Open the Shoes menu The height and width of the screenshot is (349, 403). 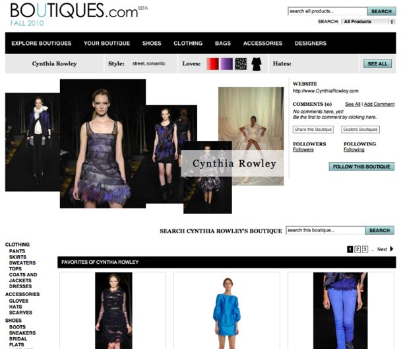coord(152,43)
